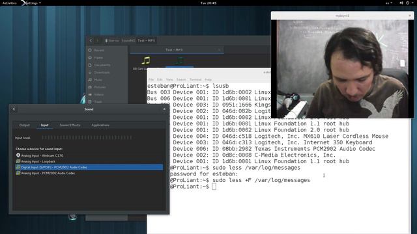Open the terminal File menu
The height and width of the screenshot is (234, 417).
[151, 79]
